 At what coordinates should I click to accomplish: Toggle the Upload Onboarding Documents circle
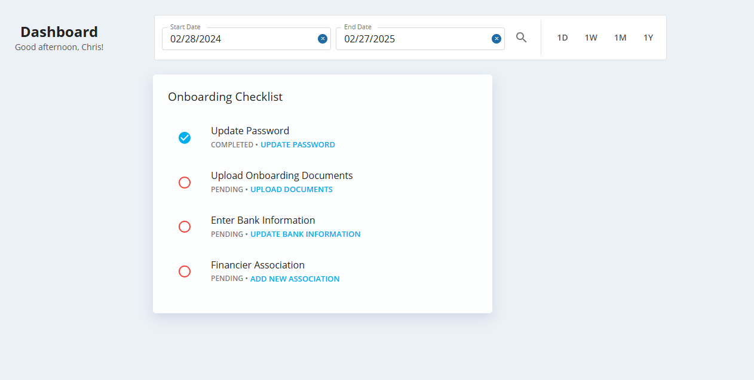pyautogui.click(x=185, y=183)
